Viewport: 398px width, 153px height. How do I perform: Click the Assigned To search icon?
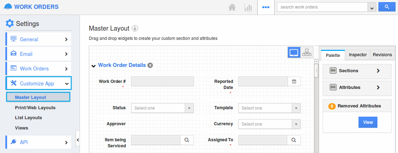click(294, 140)
